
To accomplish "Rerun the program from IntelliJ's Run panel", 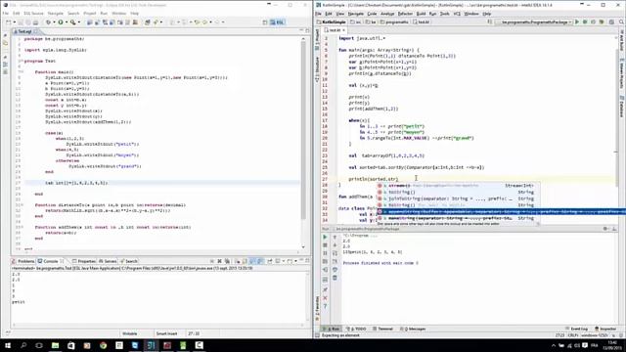I will click(x=325, y=237).
